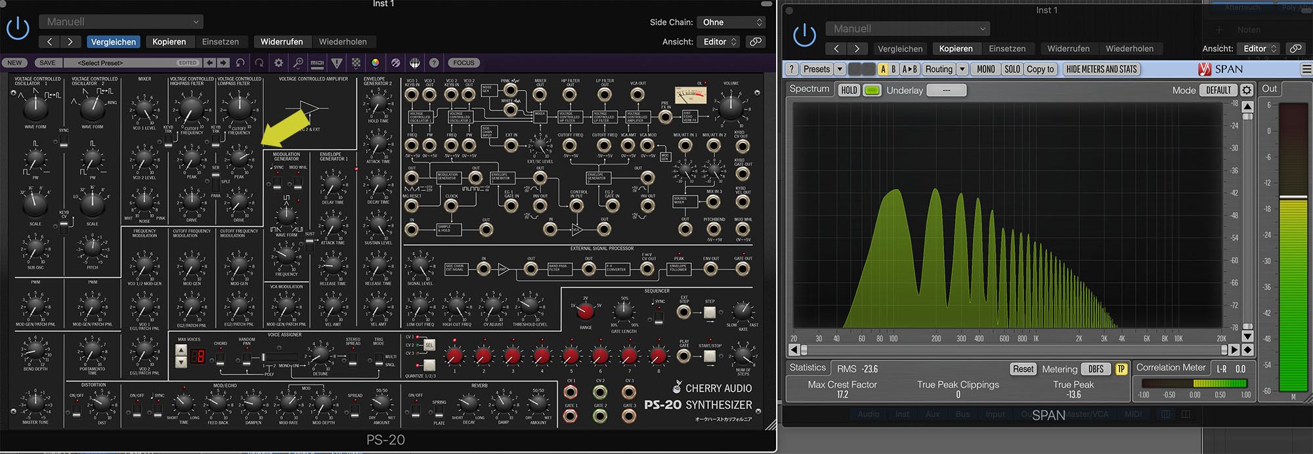
Task: Click the undo arrow in PS-20 toolbar
Action: pos(240,63)
